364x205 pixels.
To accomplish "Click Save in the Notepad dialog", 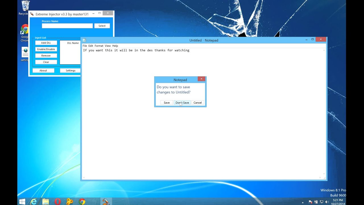I will point(167,102).
